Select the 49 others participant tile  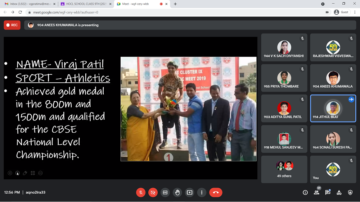[x=284, y=169]
